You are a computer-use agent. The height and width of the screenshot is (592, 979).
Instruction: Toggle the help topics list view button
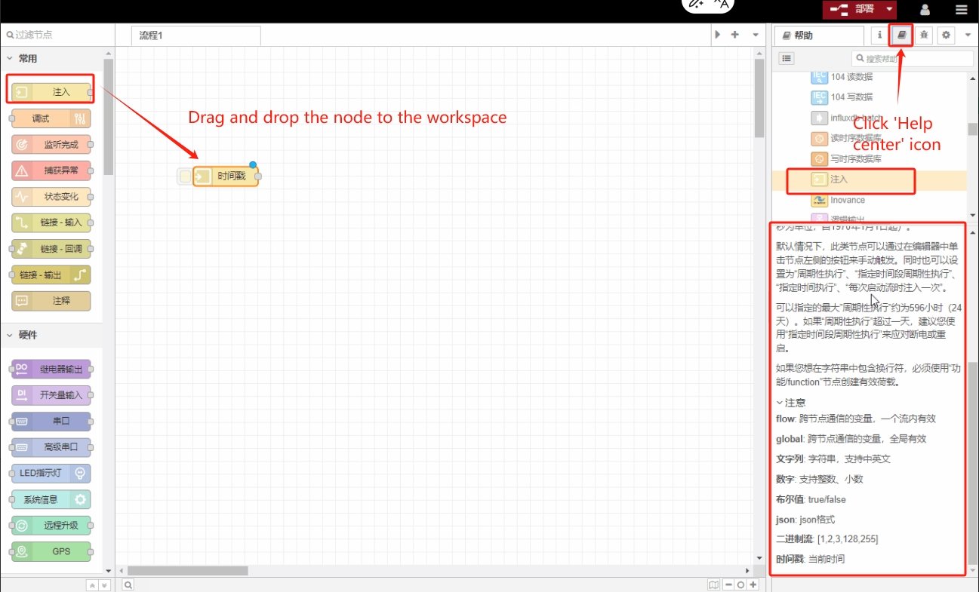[x=787, y=58]
